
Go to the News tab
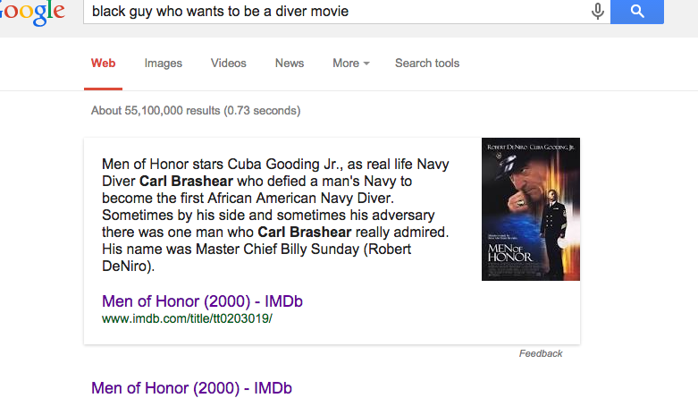coord(290,64)
